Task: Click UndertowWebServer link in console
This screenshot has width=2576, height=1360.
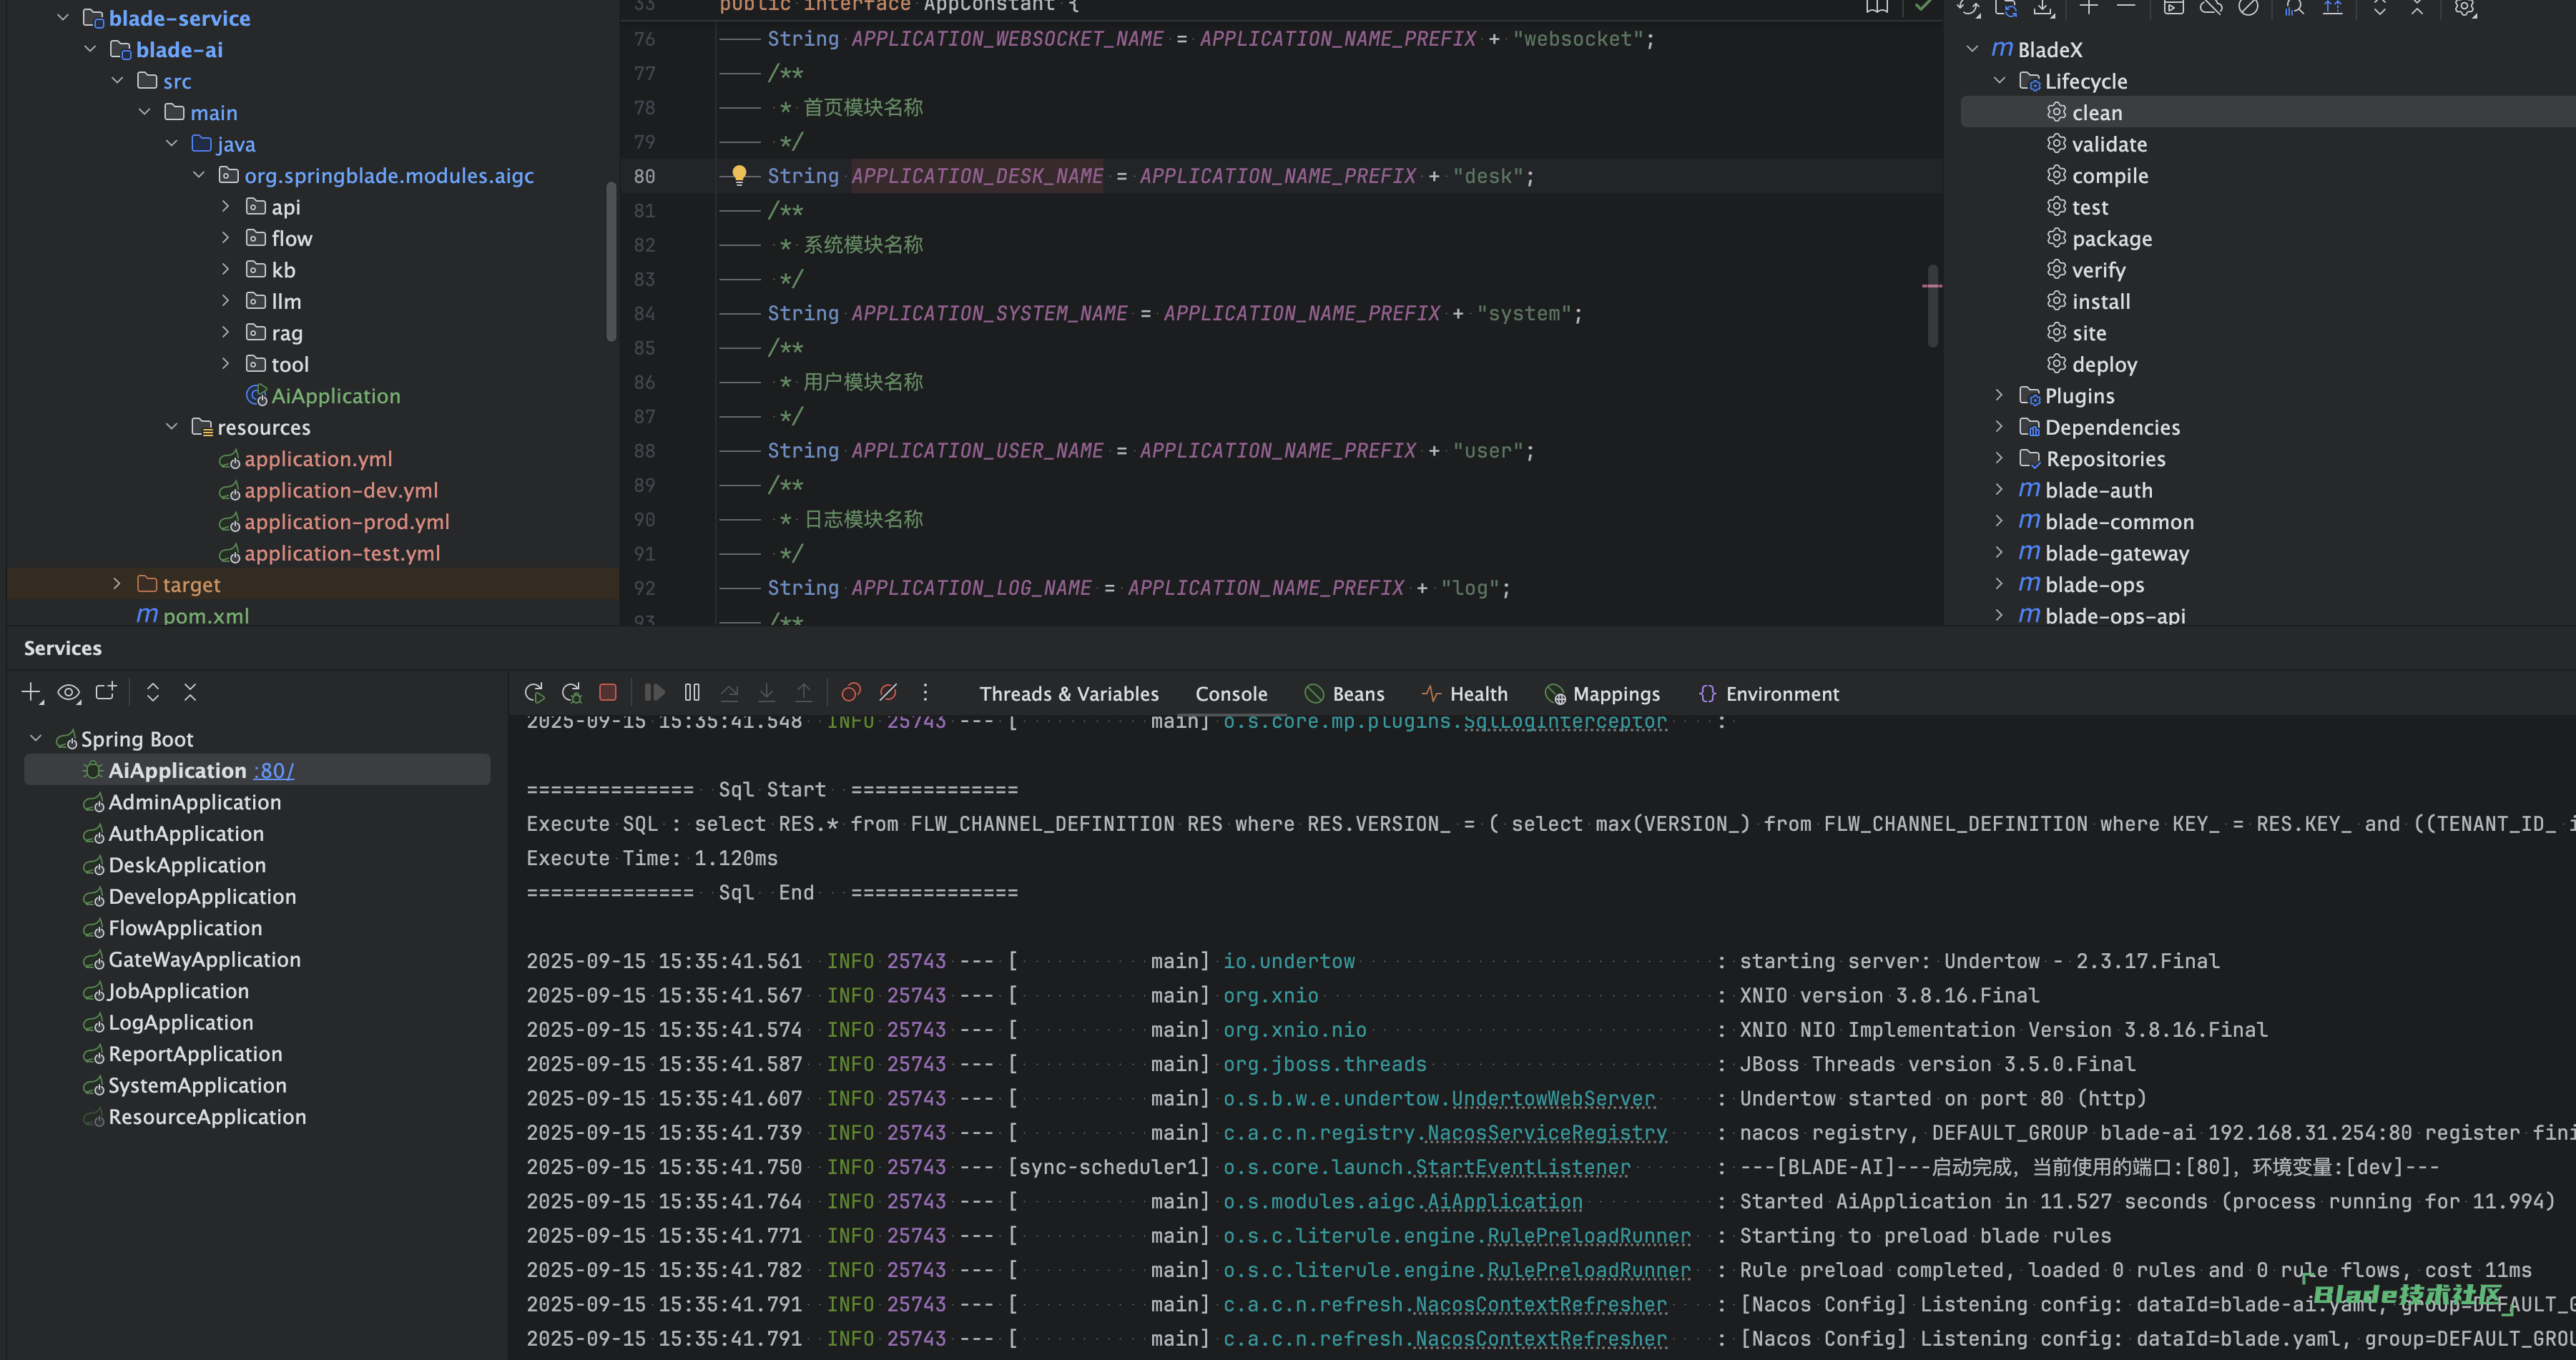Action: 1553,1098
